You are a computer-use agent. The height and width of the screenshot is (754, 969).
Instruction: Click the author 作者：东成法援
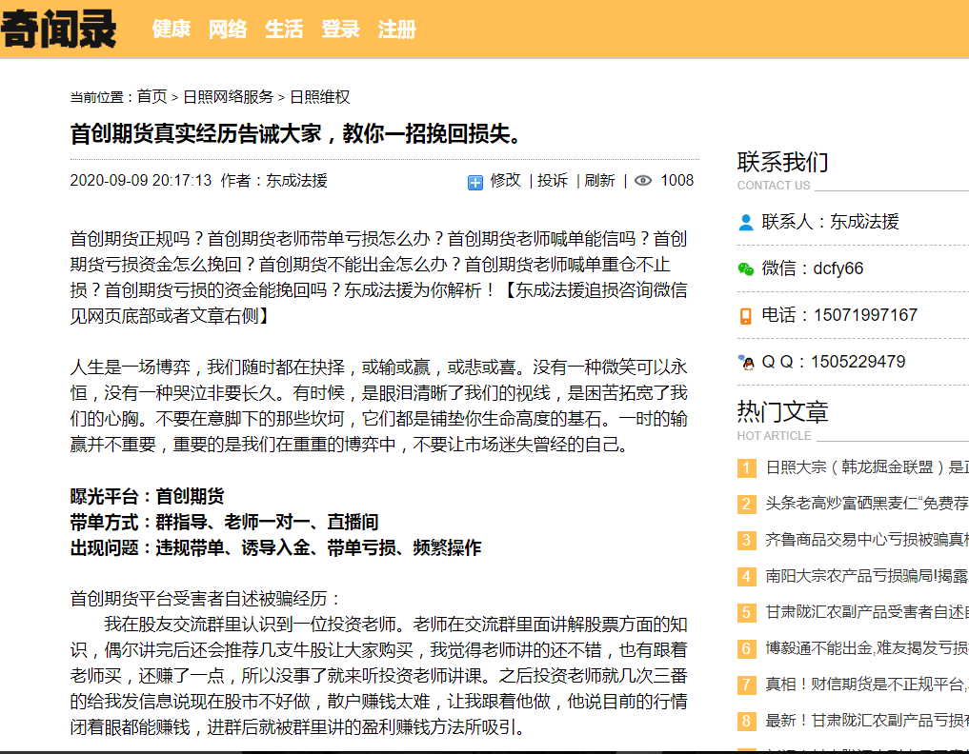pyautogui.click(x=273, y=180)
